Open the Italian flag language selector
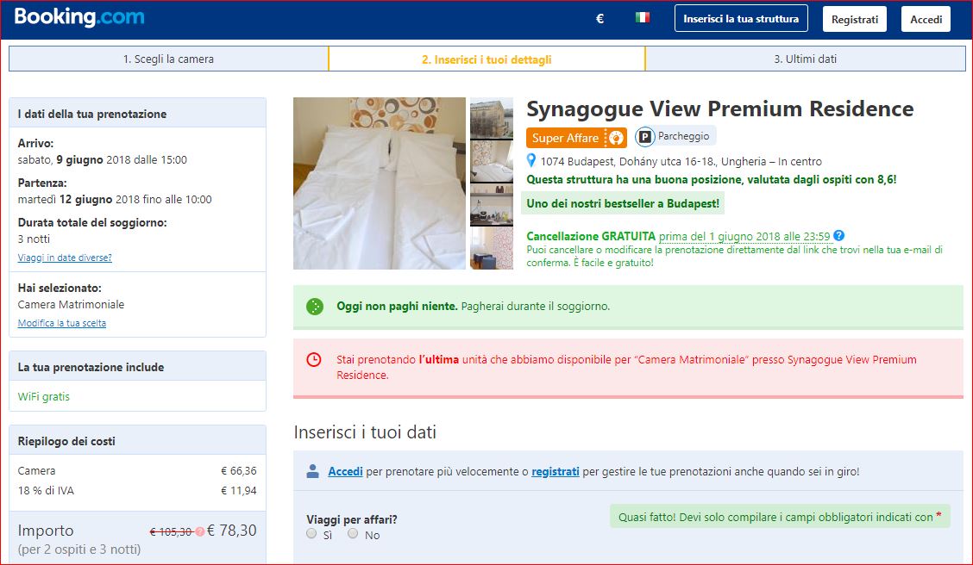 click(643, 17)
